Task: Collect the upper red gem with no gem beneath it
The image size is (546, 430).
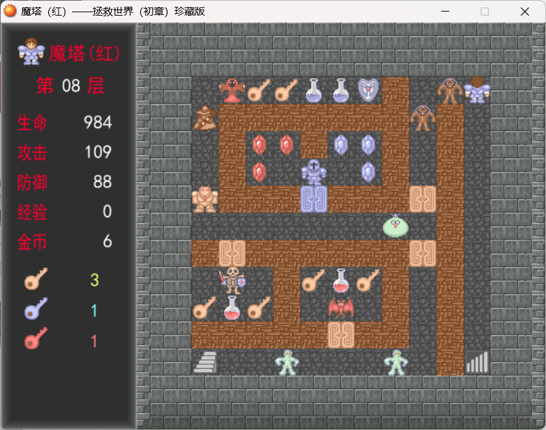Action: [286, 145]
